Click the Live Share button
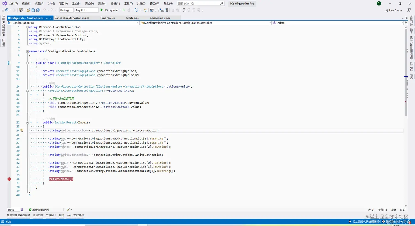The image size is (415, 226). 393,10
